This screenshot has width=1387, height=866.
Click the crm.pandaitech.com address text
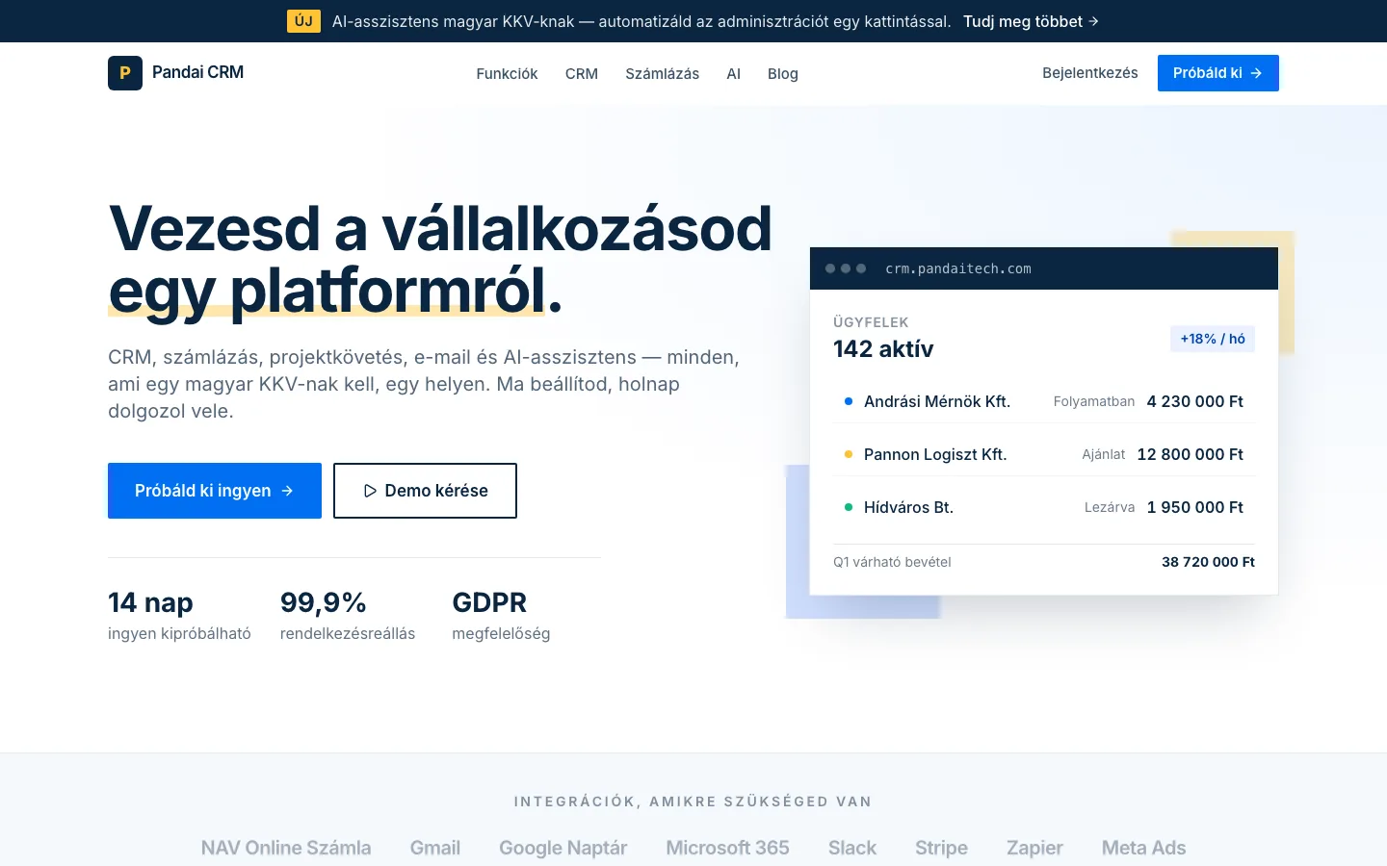[958, 268]
